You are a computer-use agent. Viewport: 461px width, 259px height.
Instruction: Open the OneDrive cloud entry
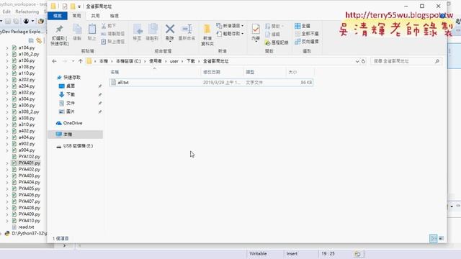[x=69, y=123]
